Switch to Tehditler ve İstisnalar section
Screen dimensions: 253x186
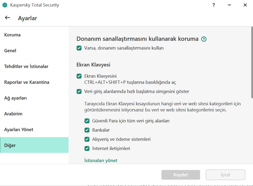(26, 66)
